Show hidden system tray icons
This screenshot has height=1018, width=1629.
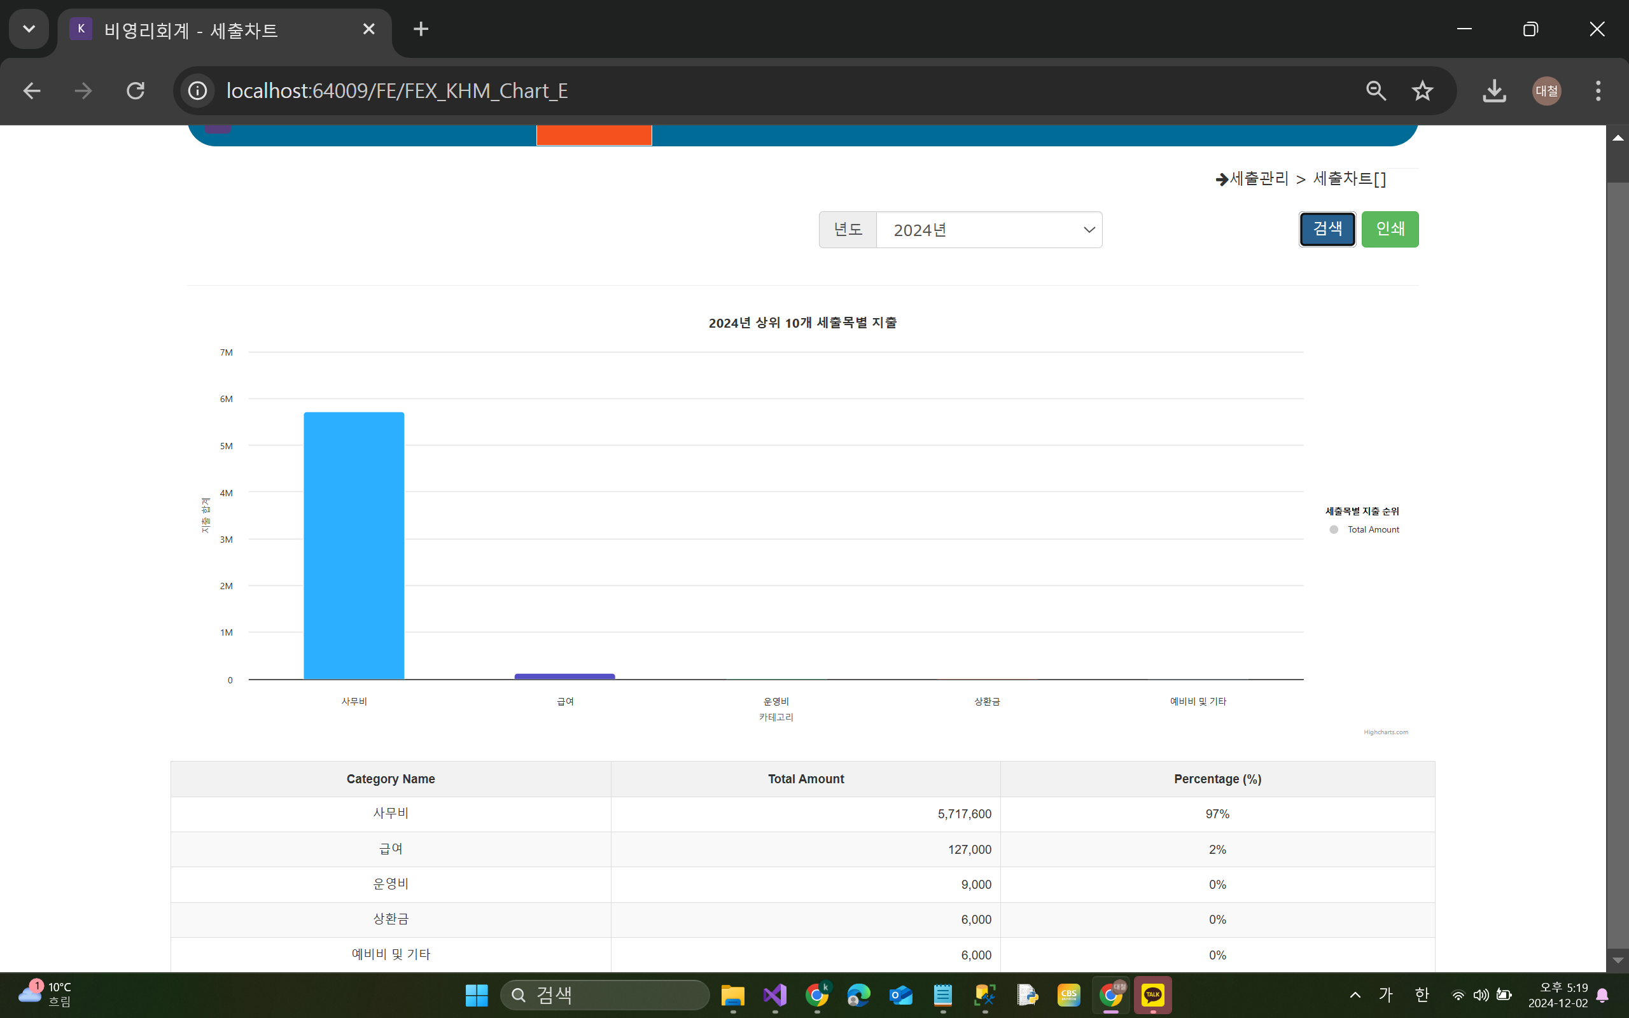(x=1355, y=995)
